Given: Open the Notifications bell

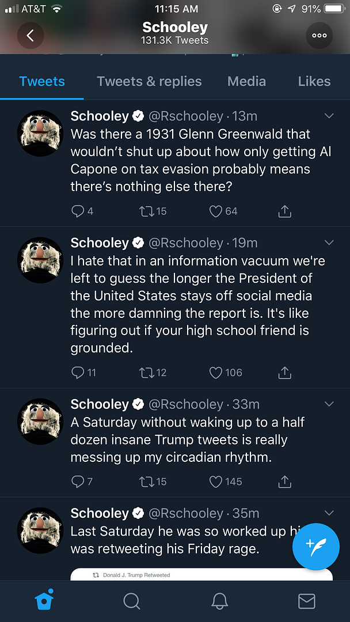Looking at the screenshot, I should coord(219,601).
